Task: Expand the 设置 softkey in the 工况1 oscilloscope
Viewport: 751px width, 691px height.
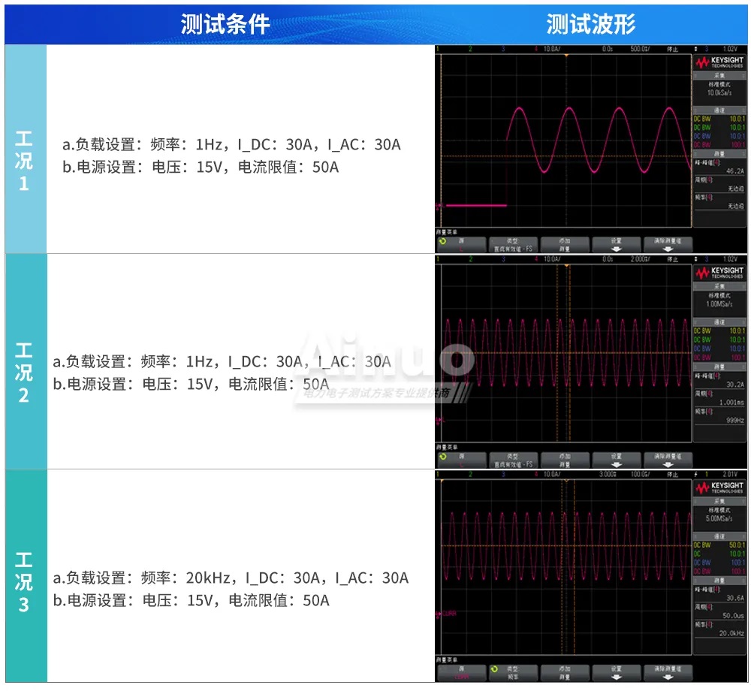Action: pos(616,245)
